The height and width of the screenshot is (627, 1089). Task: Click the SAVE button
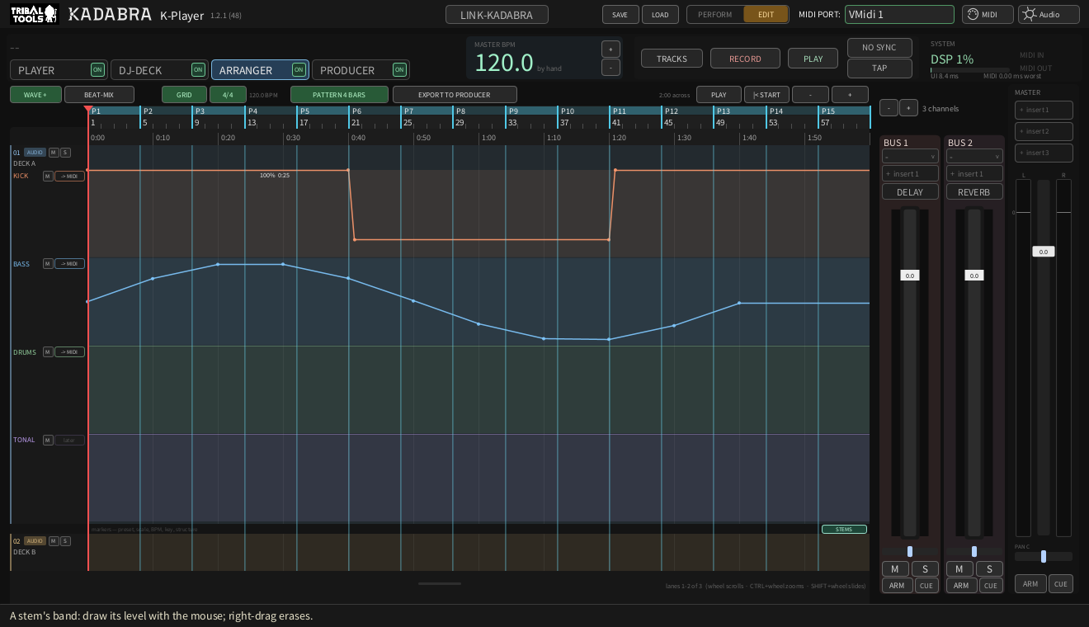point(620,14)
